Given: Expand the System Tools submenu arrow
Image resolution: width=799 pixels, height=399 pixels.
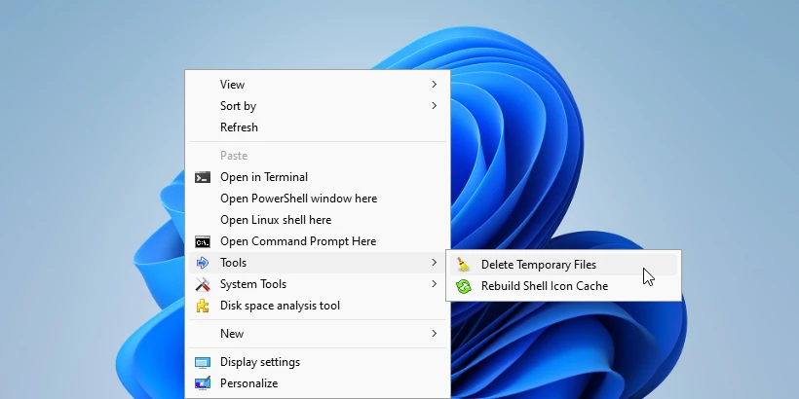Looking at the screenshot, I should tap(435, 284).
